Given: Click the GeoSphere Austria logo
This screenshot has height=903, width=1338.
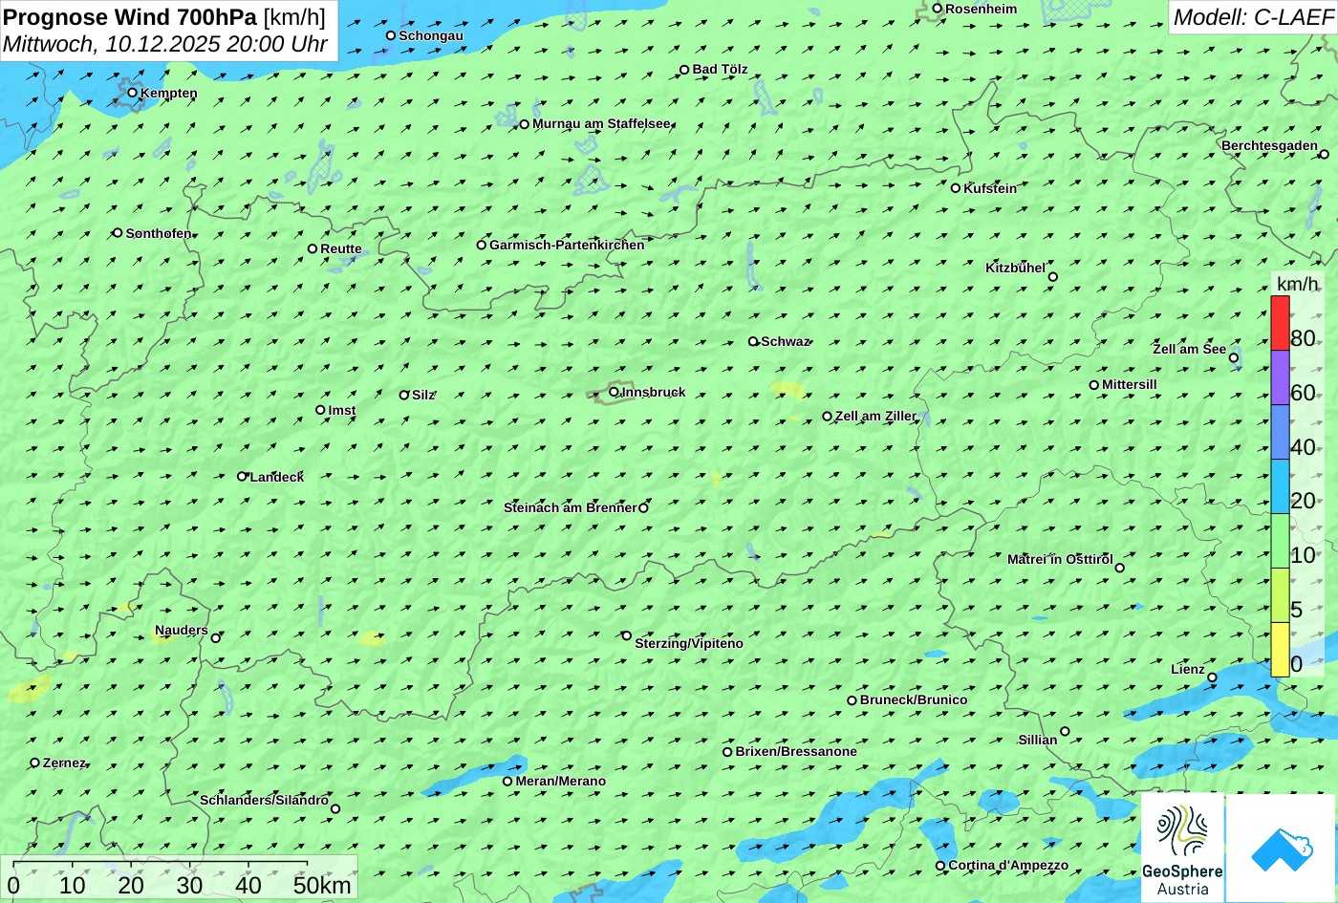Looking at the screenshot, I should coord(1182,848).
